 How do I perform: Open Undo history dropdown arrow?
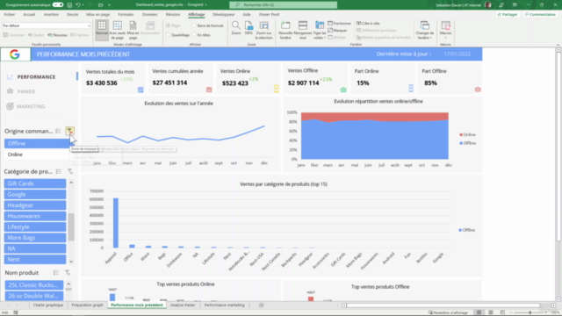(x=83, y=5)
